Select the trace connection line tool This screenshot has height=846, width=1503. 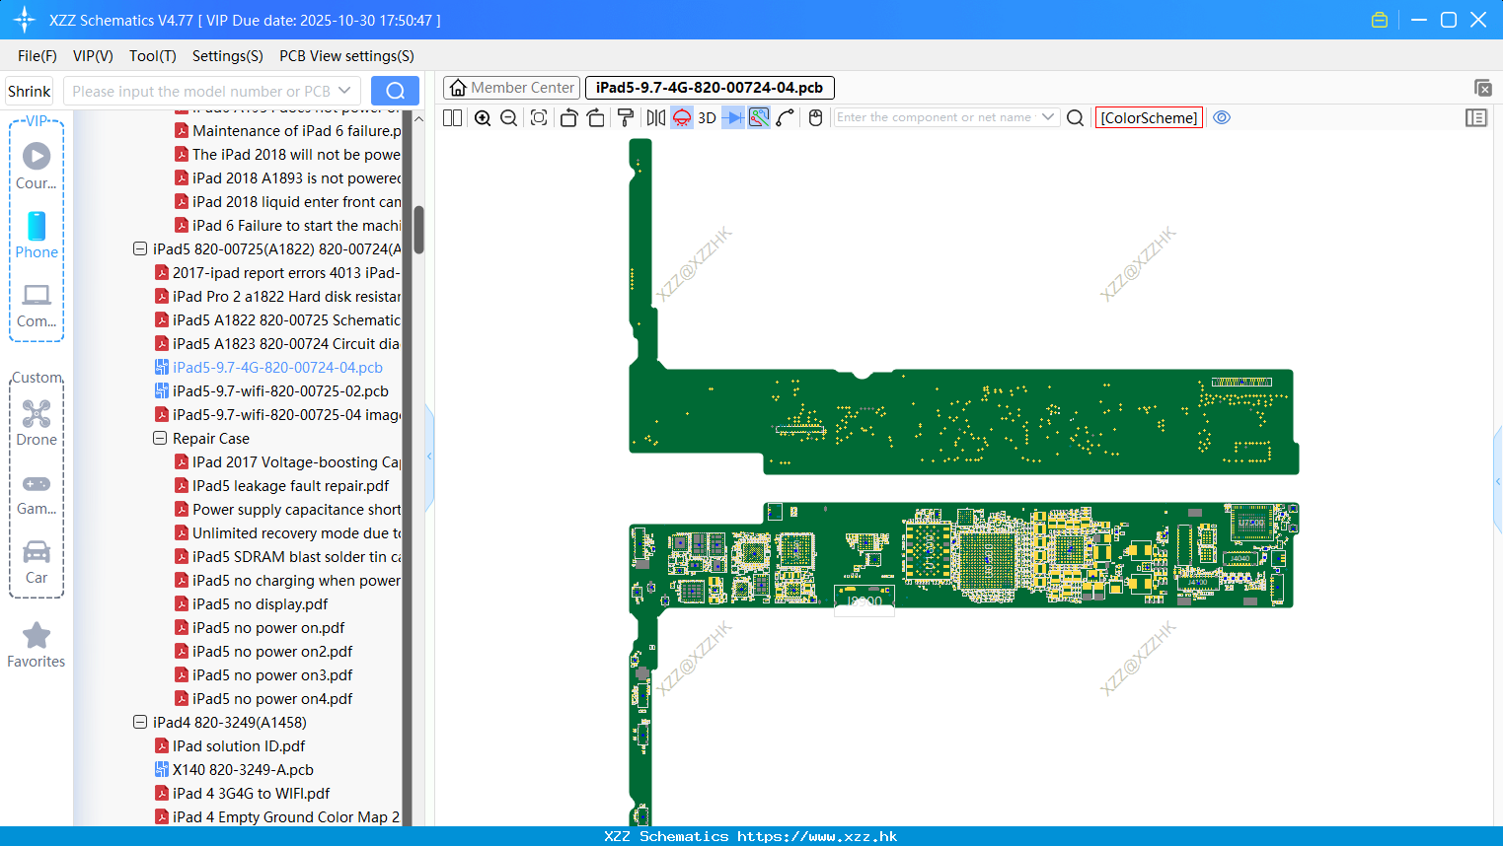[786, 117]
